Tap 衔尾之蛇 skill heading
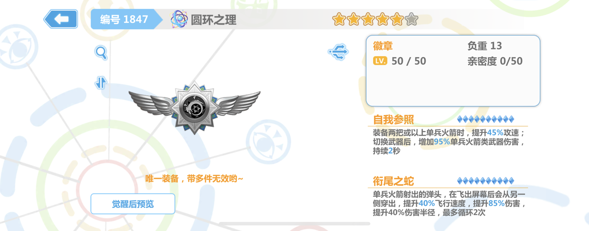Viewport: 589px width, 231px height. point(393,181)
